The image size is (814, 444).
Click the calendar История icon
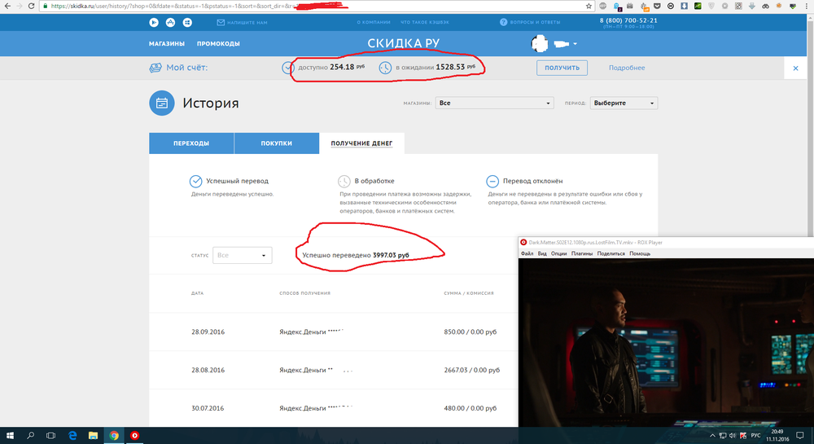162,103
